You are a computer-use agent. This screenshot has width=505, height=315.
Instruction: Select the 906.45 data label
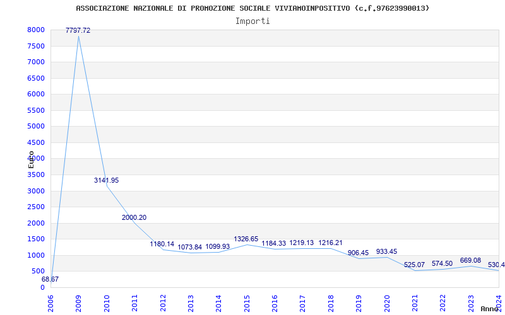[358, 253]
